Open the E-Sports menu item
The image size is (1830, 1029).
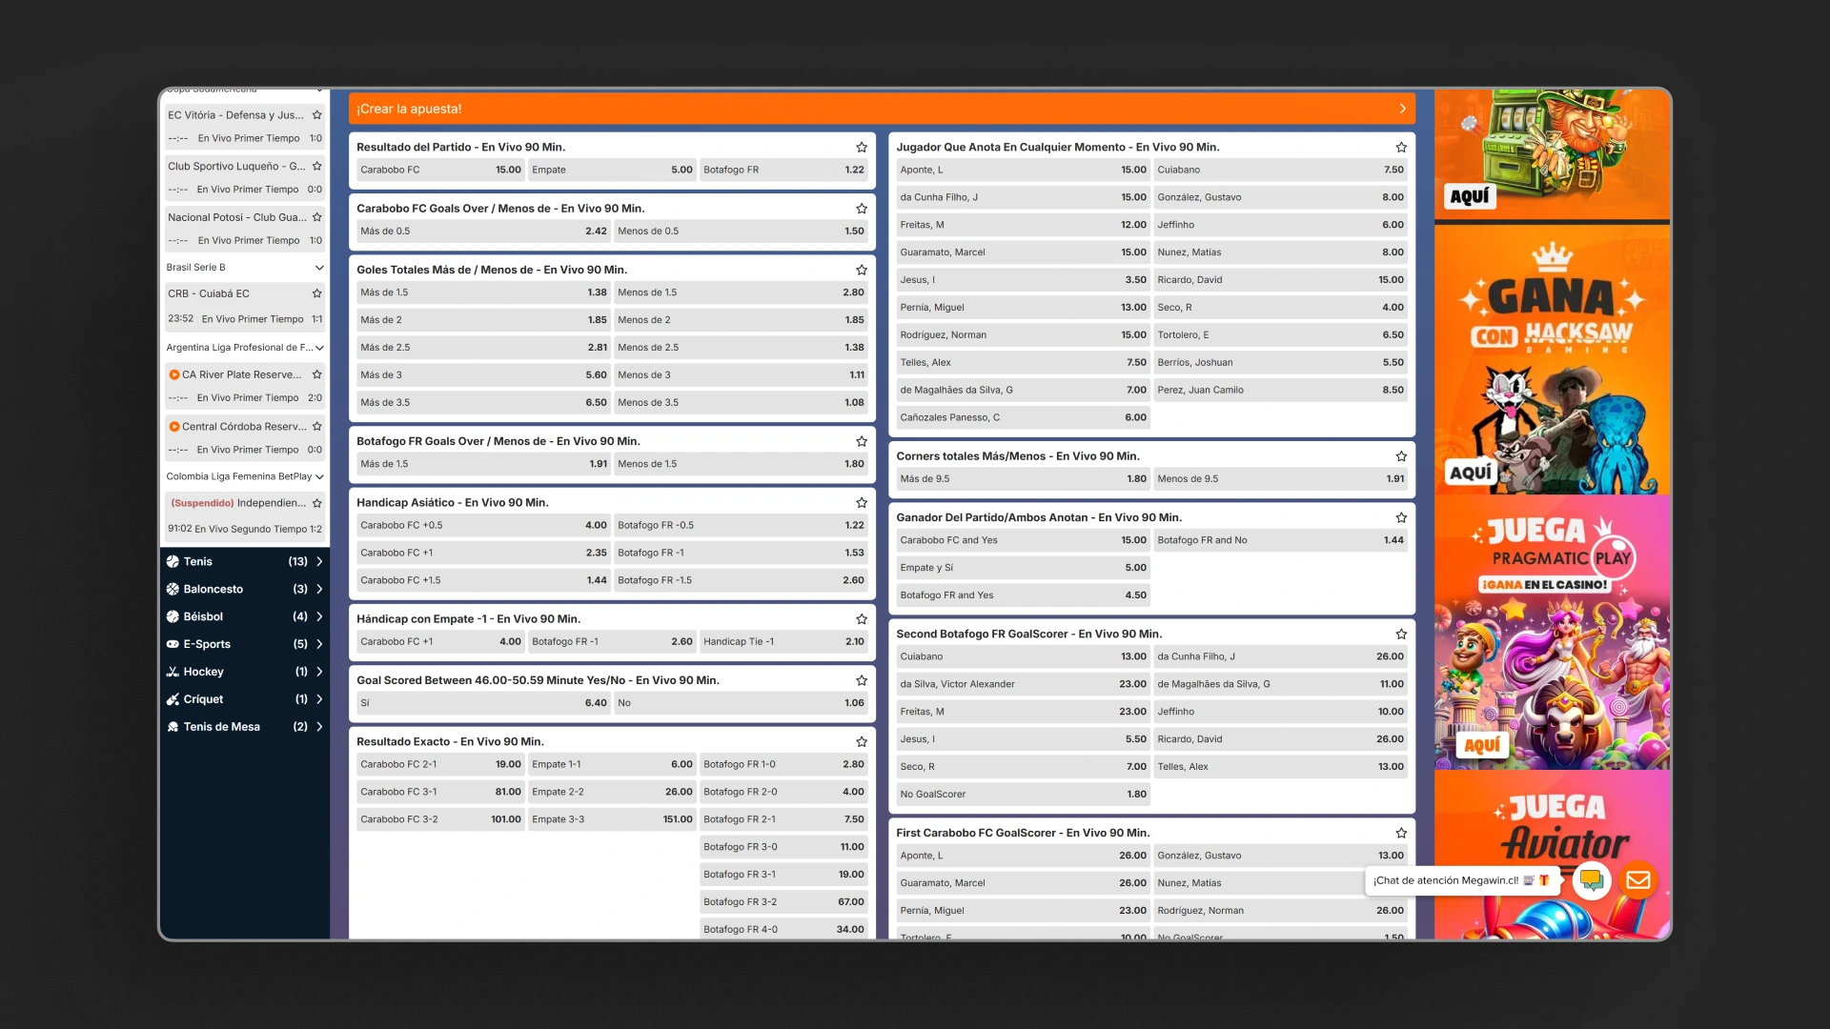click(245, 645)
